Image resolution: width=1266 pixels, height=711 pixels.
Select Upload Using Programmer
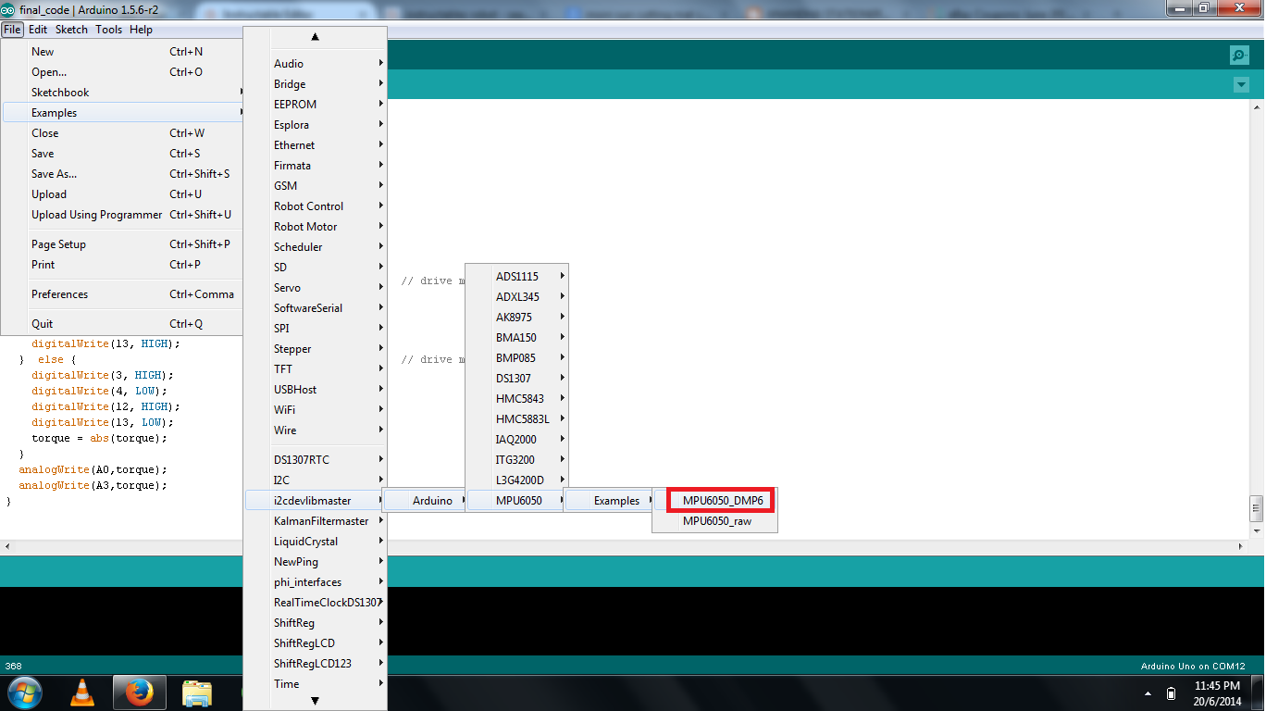(122, 215)
